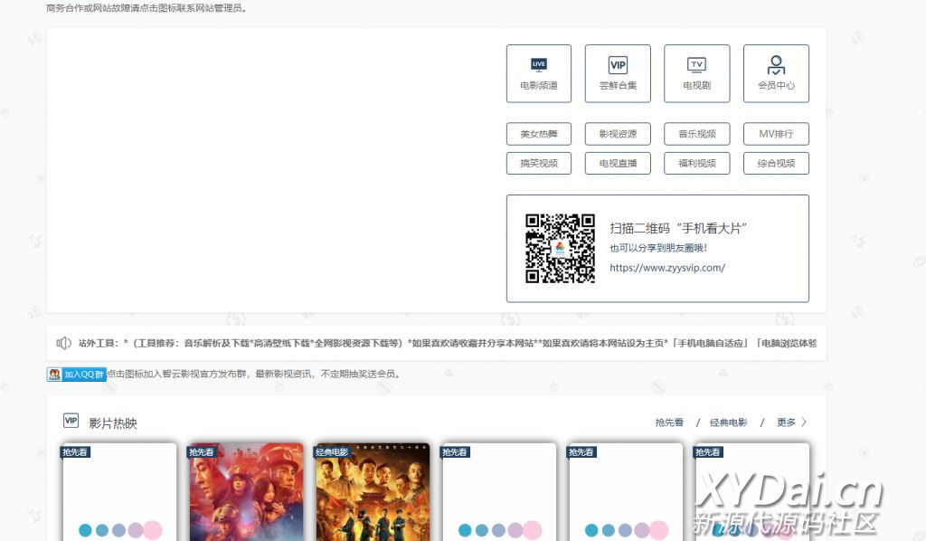This screenshot has width=926, height=541.
Task: Open the 会员中心 member center tile
Action: point(776,74)
